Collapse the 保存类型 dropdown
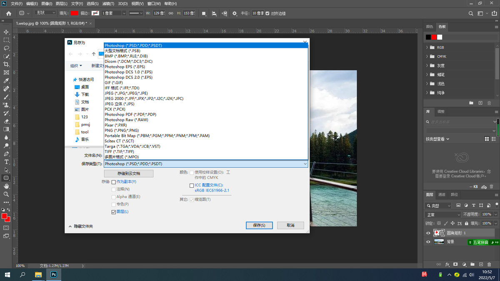Viewport: 500px width, 281px height. tap(305, 164)
